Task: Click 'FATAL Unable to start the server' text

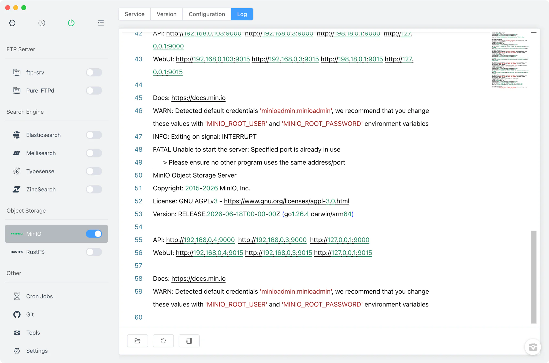Action: pos(201,149)
